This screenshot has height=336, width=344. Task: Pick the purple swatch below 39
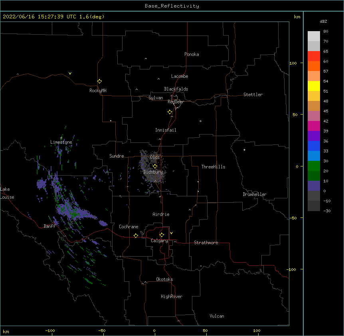click(x=314, y=136)
